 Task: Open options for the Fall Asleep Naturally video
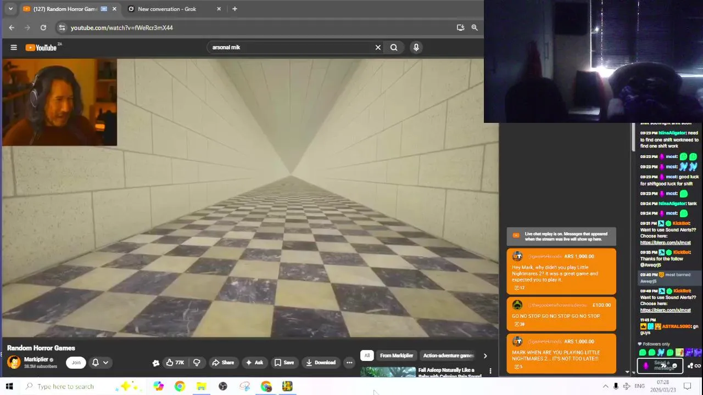[x=490, y=371]
